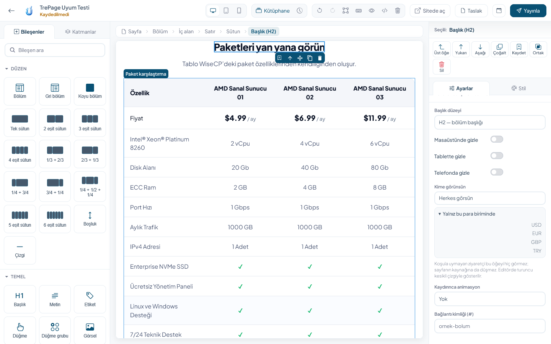Switch to phone preview device
551x344 pixels.
(x=239, y=11)
